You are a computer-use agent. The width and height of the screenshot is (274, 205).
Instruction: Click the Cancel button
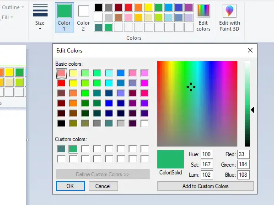(103, 186)
